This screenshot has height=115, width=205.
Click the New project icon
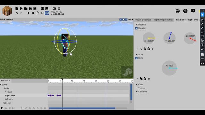[17, 9]
